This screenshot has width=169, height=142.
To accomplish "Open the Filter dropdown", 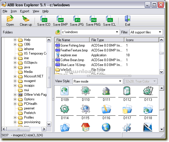I will (x=160, y=32).
